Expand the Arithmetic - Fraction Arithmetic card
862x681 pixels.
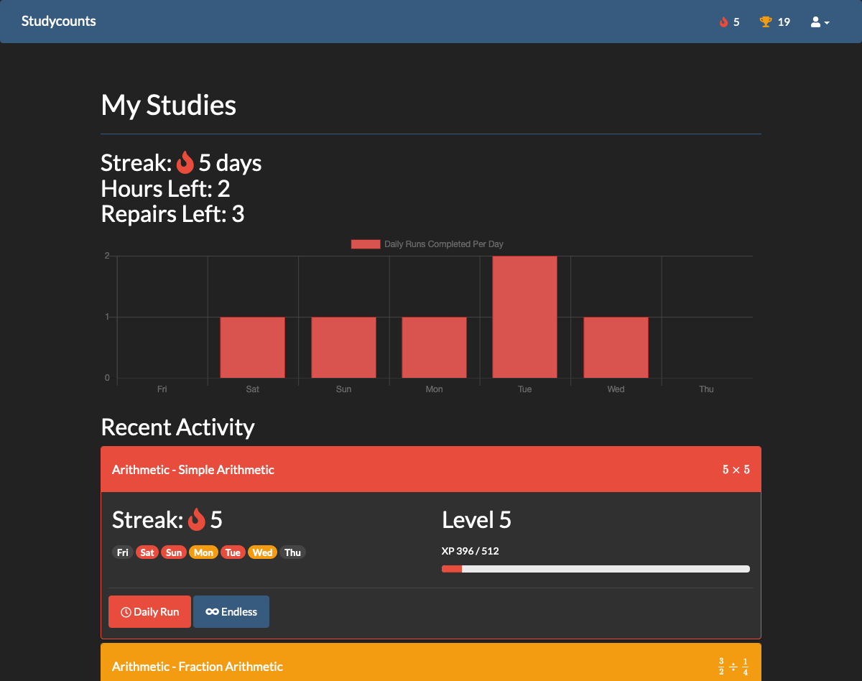coord(431,666)
